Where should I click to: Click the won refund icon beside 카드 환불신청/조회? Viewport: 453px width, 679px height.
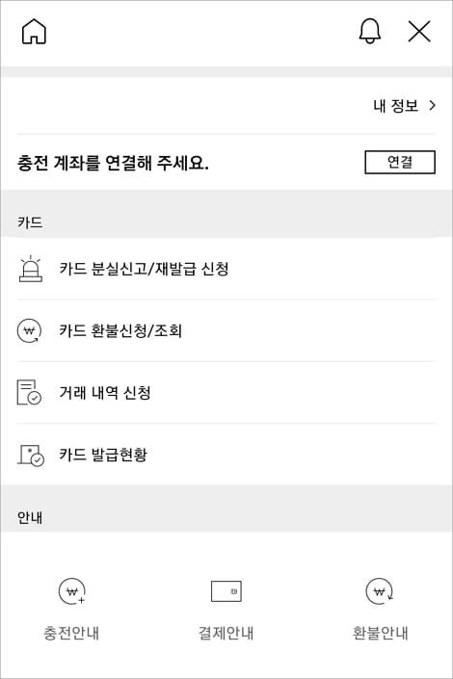pos(30,331)
